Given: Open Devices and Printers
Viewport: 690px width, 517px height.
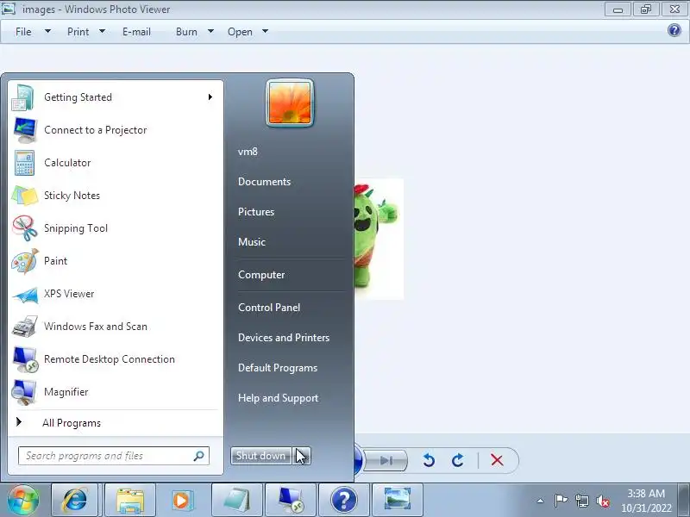Looking at the screenshot, I should pyautogui.click(x=284, y=338).
